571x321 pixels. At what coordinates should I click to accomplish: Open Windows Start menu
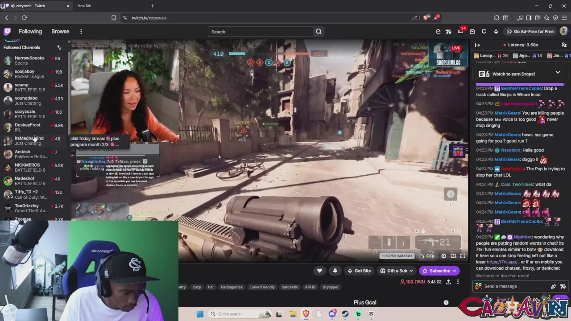200,314
